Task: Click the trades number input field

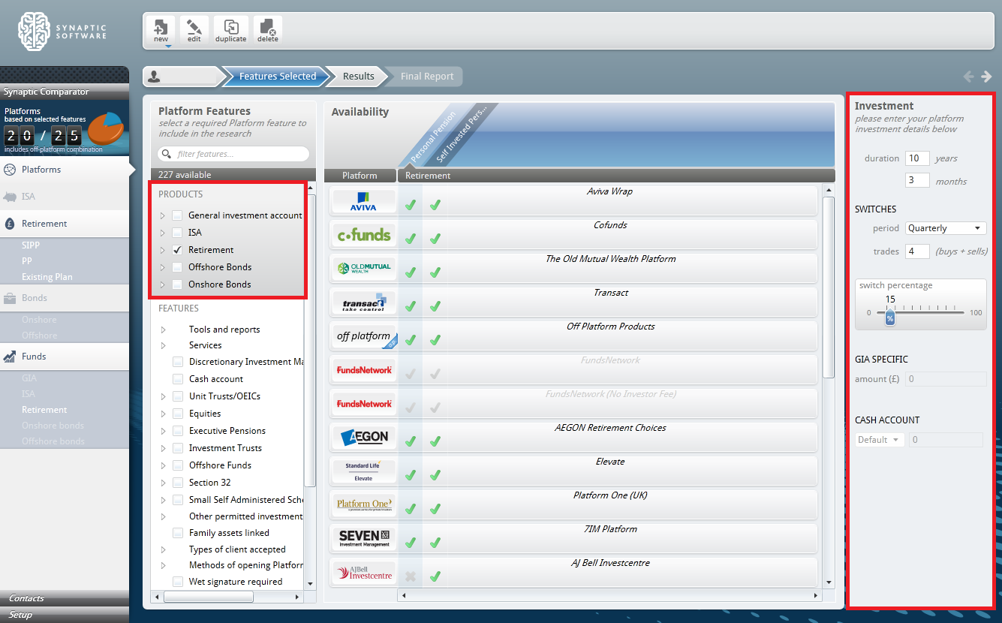Action: [917, 251]
